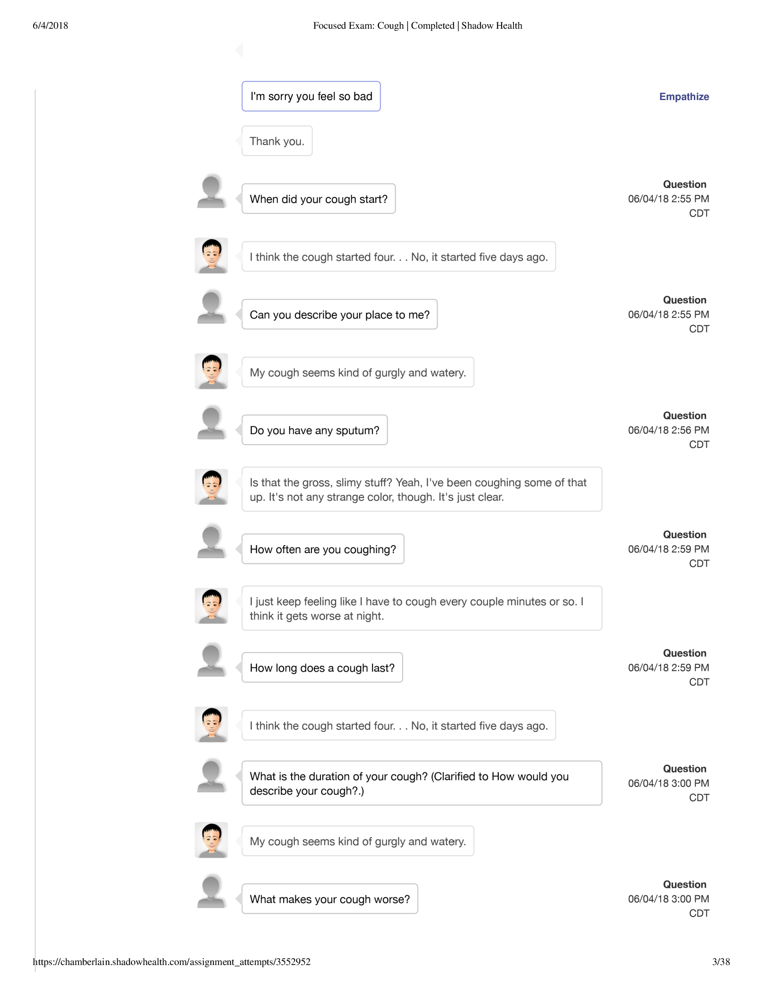The image size is (763, 987).
Task: Select the "When did your cough start?" question bubble
Action: tap(318, 199)
